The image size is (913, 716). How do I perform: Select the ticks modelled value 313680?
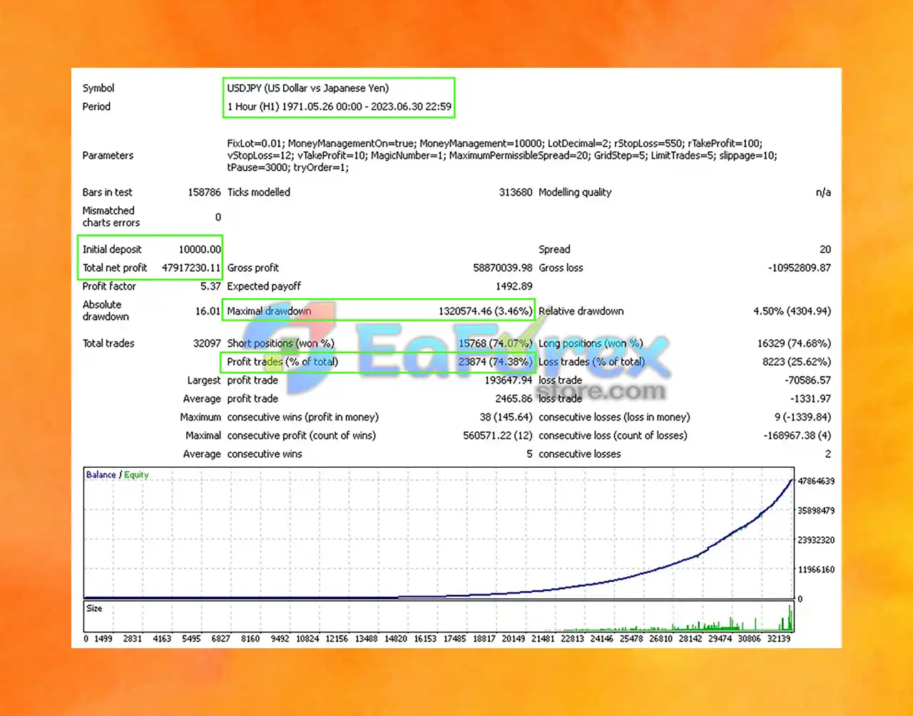(516, 193)
